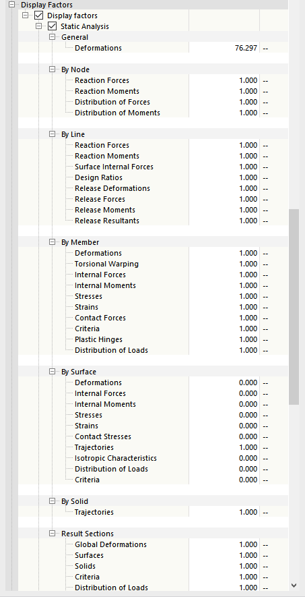The width and height of the screenshot is (305, 597).
Task: Select By Member Internal Moments row
Action: (154, 285)
